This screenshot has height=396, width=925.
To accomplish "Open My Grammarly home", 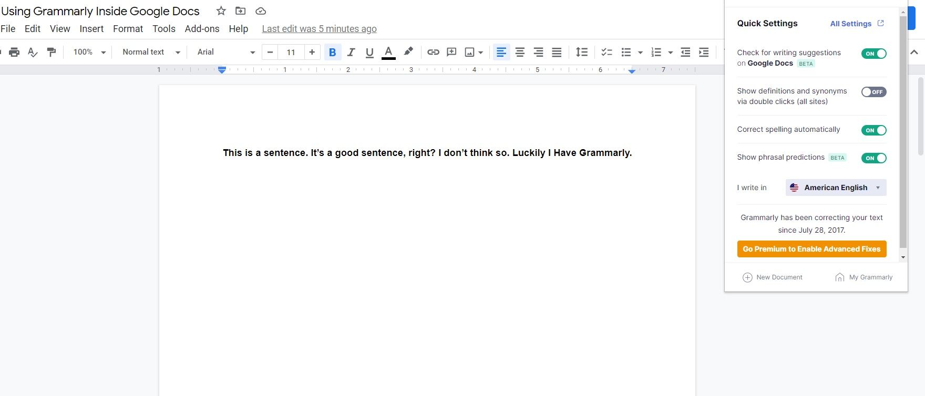I will coord(864,277).
